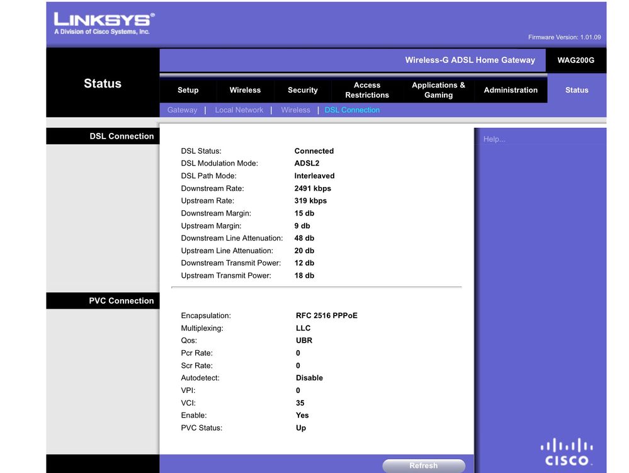
Task: Click the Firmware Version 1.01.09 text
Action: click(564, 37)
